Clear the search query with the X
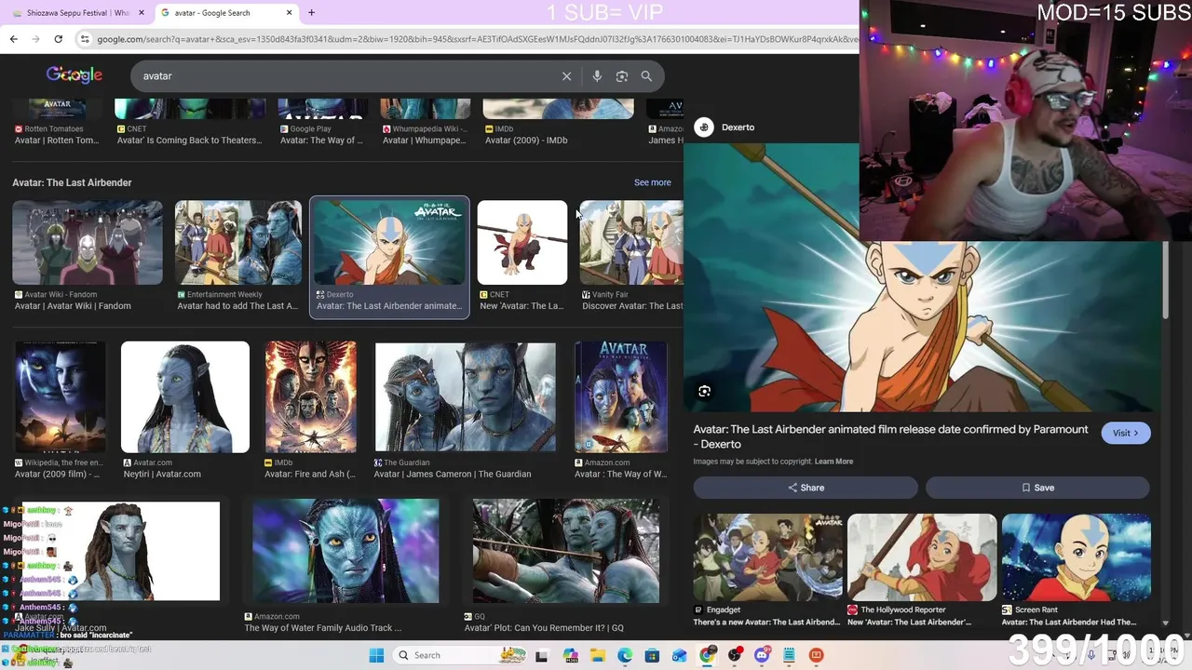Screen dimensions: 1192x670 [566, 76]
